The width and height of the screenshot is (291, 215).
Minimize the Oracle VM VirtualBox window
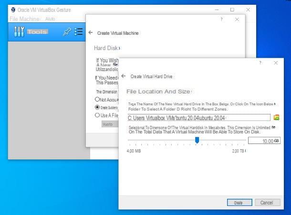tap(217, 10)
